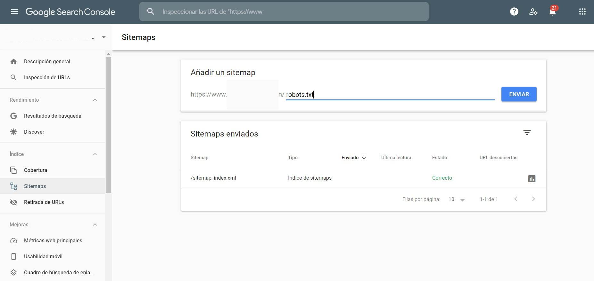Open Discover menu item
This screenshot has width=594, height=281.
coord(53,132)
